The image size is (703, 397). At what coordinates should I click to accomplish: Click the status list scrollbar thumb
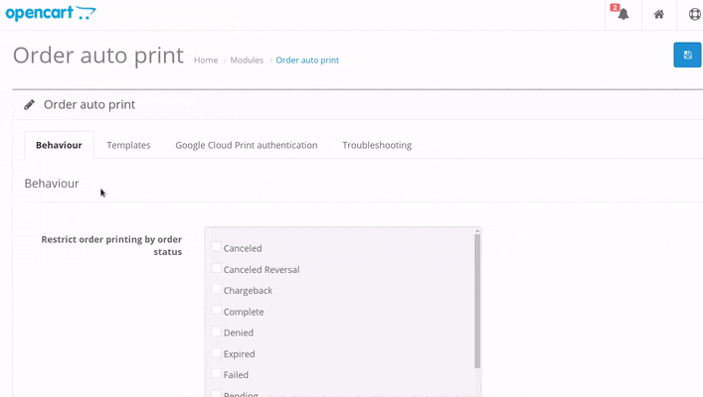(x=477, y=301)
